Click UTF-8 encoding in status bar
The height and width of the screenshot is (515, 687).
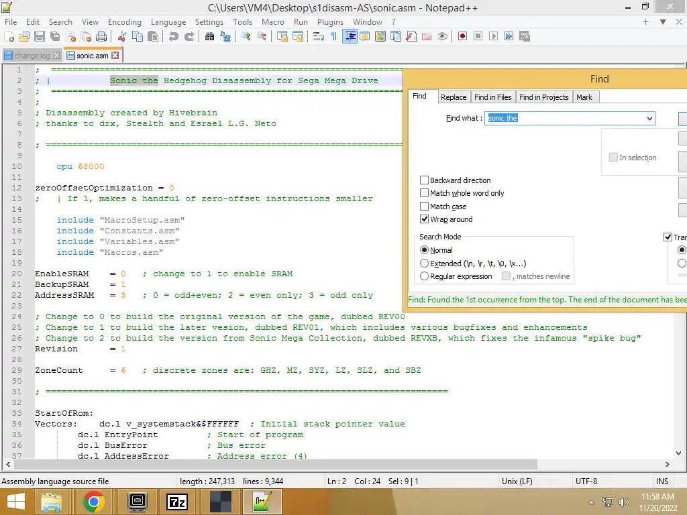586,481
